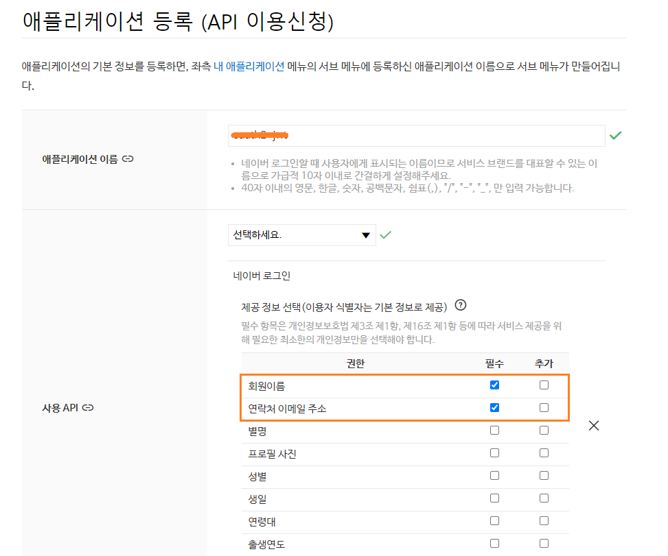Check 추가 checkbox for 출생연도

pyautogui.click(x=544, y=543)
